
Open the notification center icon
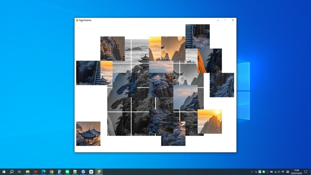point(306,172)
